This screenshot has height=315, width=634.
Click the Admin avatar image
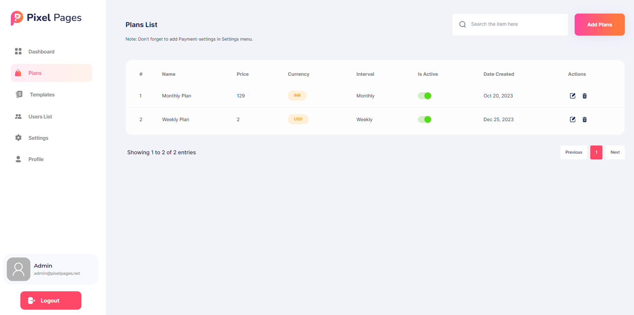pos(19,269)
